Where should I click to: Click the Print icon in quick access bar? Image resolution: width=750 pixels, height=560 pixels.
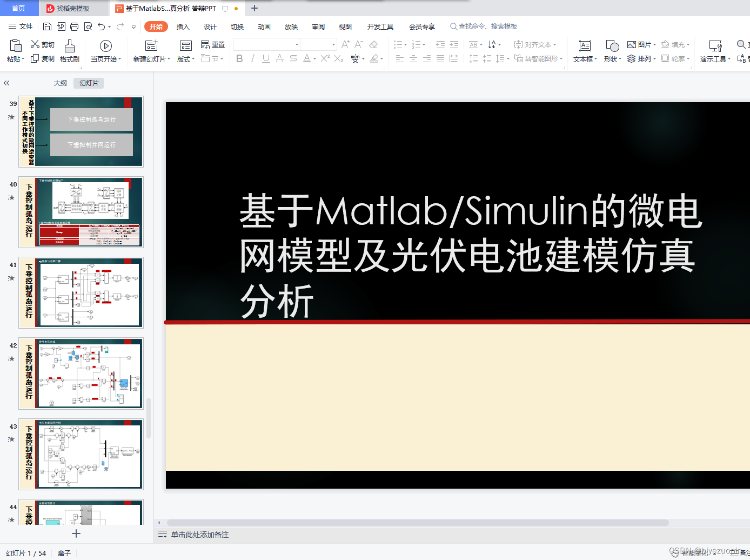point(75,26)
